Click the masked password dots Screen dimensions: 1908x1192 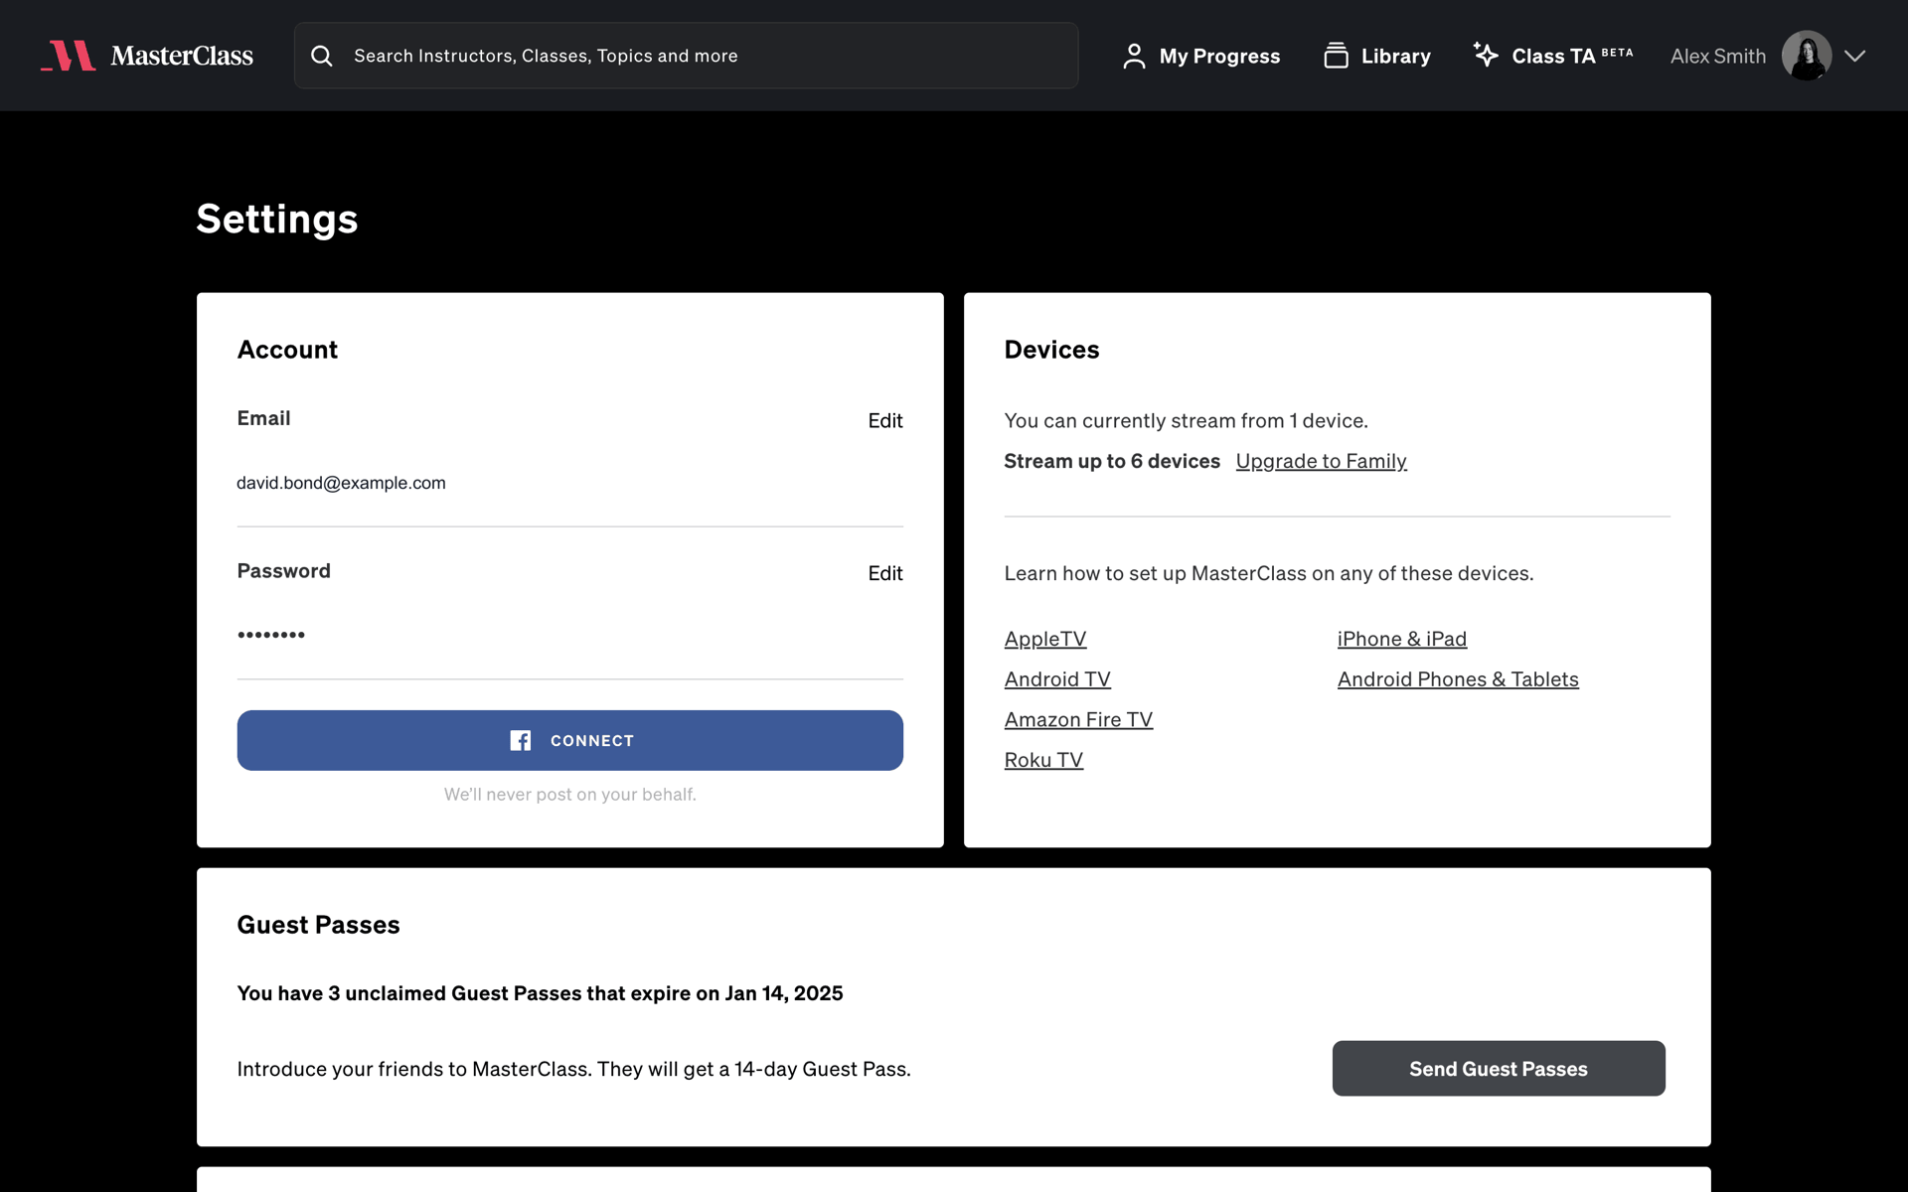271,635
